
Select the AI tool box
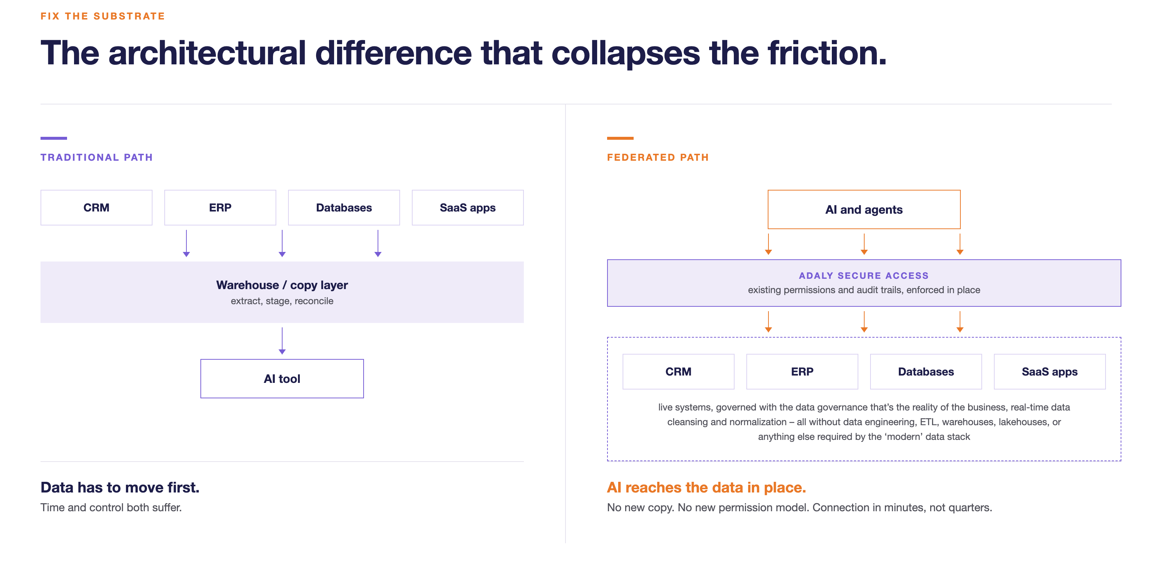pos(282,379)
